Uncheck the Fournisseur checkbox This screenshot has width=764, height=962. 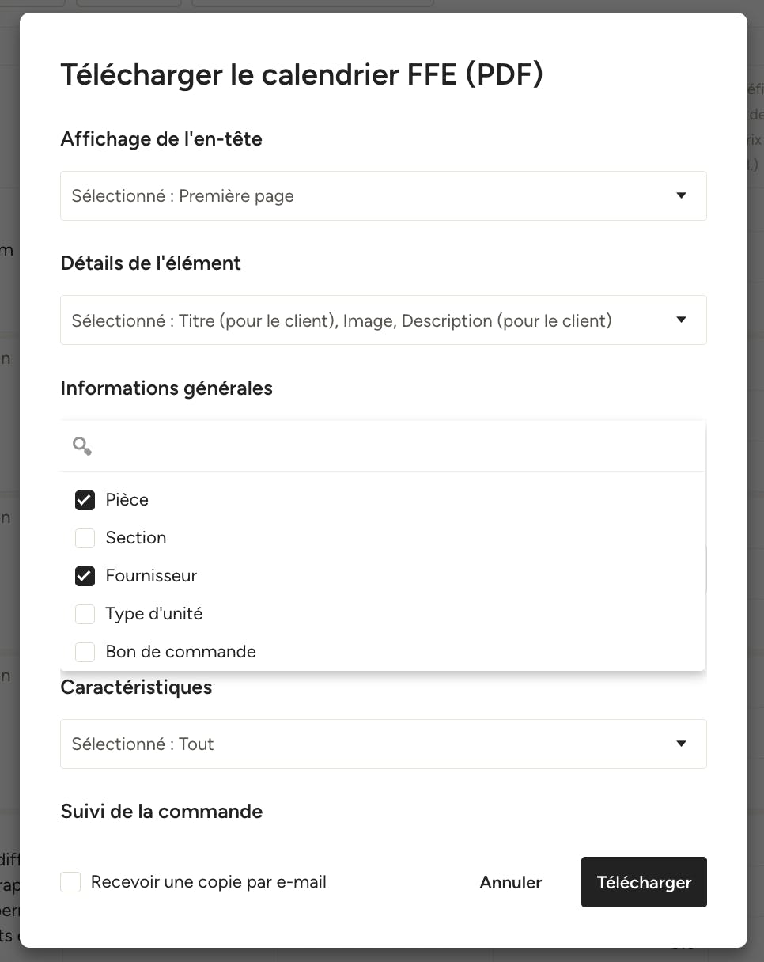point(85,576)
